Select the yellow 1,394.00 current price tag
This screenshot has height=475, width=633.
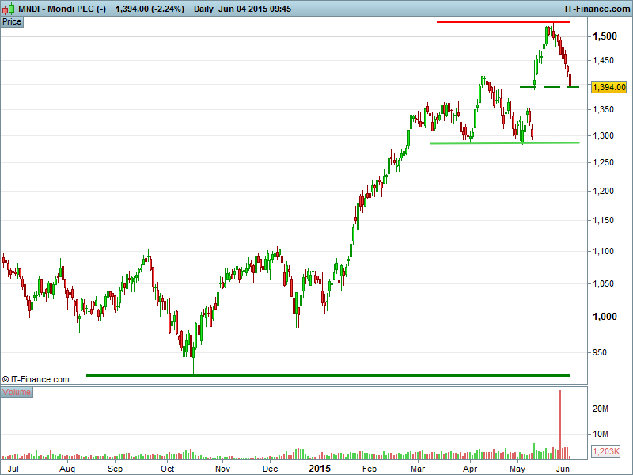click(609, 87)
